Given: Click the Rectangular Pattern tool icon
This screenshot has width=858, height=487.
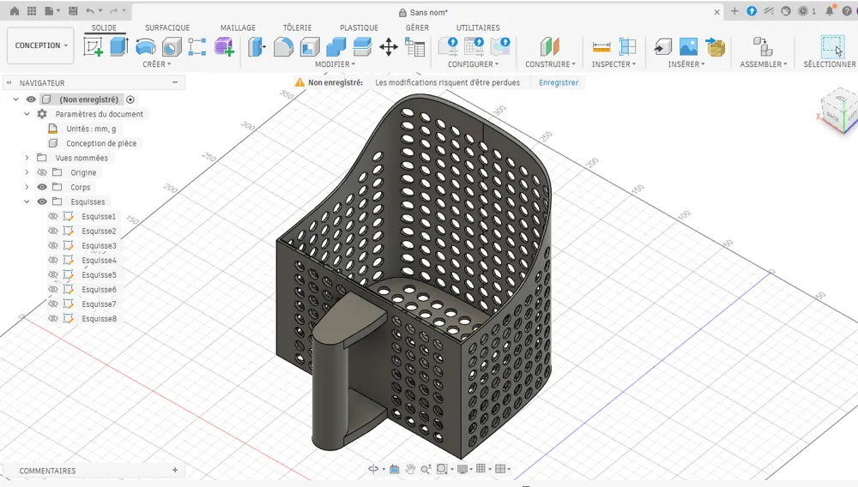Looking at the screenshot, I should 197,47.
